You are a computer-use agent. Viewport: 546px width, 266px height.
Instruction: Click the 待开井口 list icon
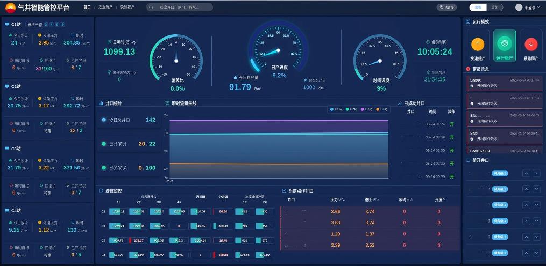[468, 160]
